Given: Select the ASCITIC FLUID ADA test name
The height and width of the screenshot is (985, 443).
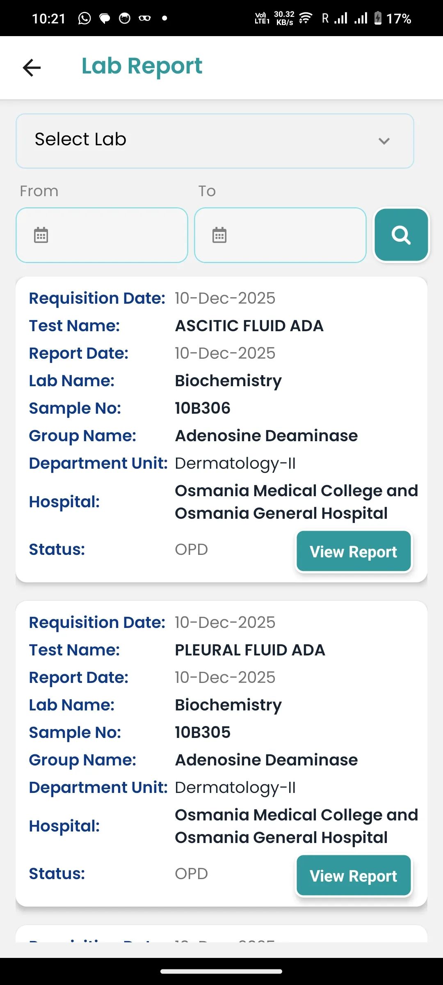Looking at the screenshot, I should [x=249, y=326].
